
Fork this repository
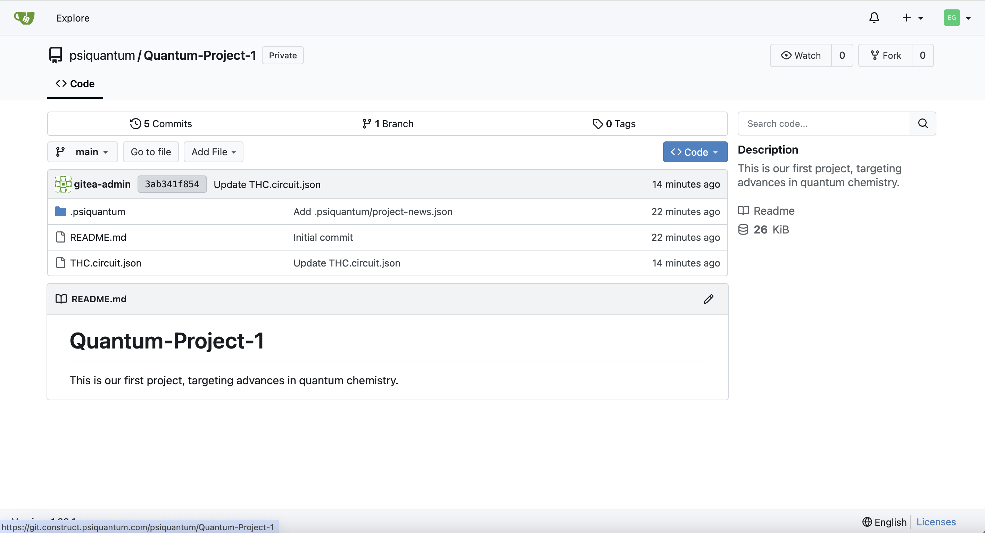[x=885, y=55]
